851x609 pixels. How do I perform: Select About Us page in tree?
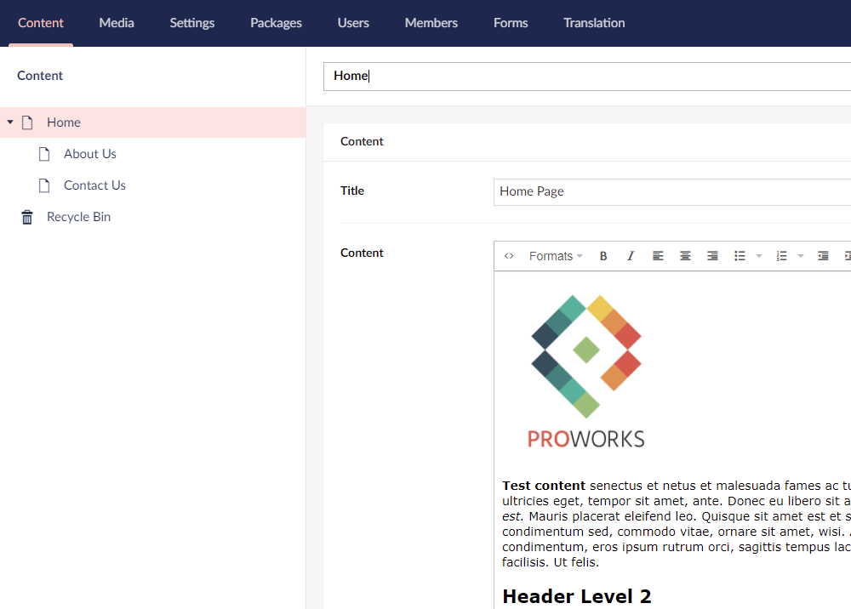(89, 154)
